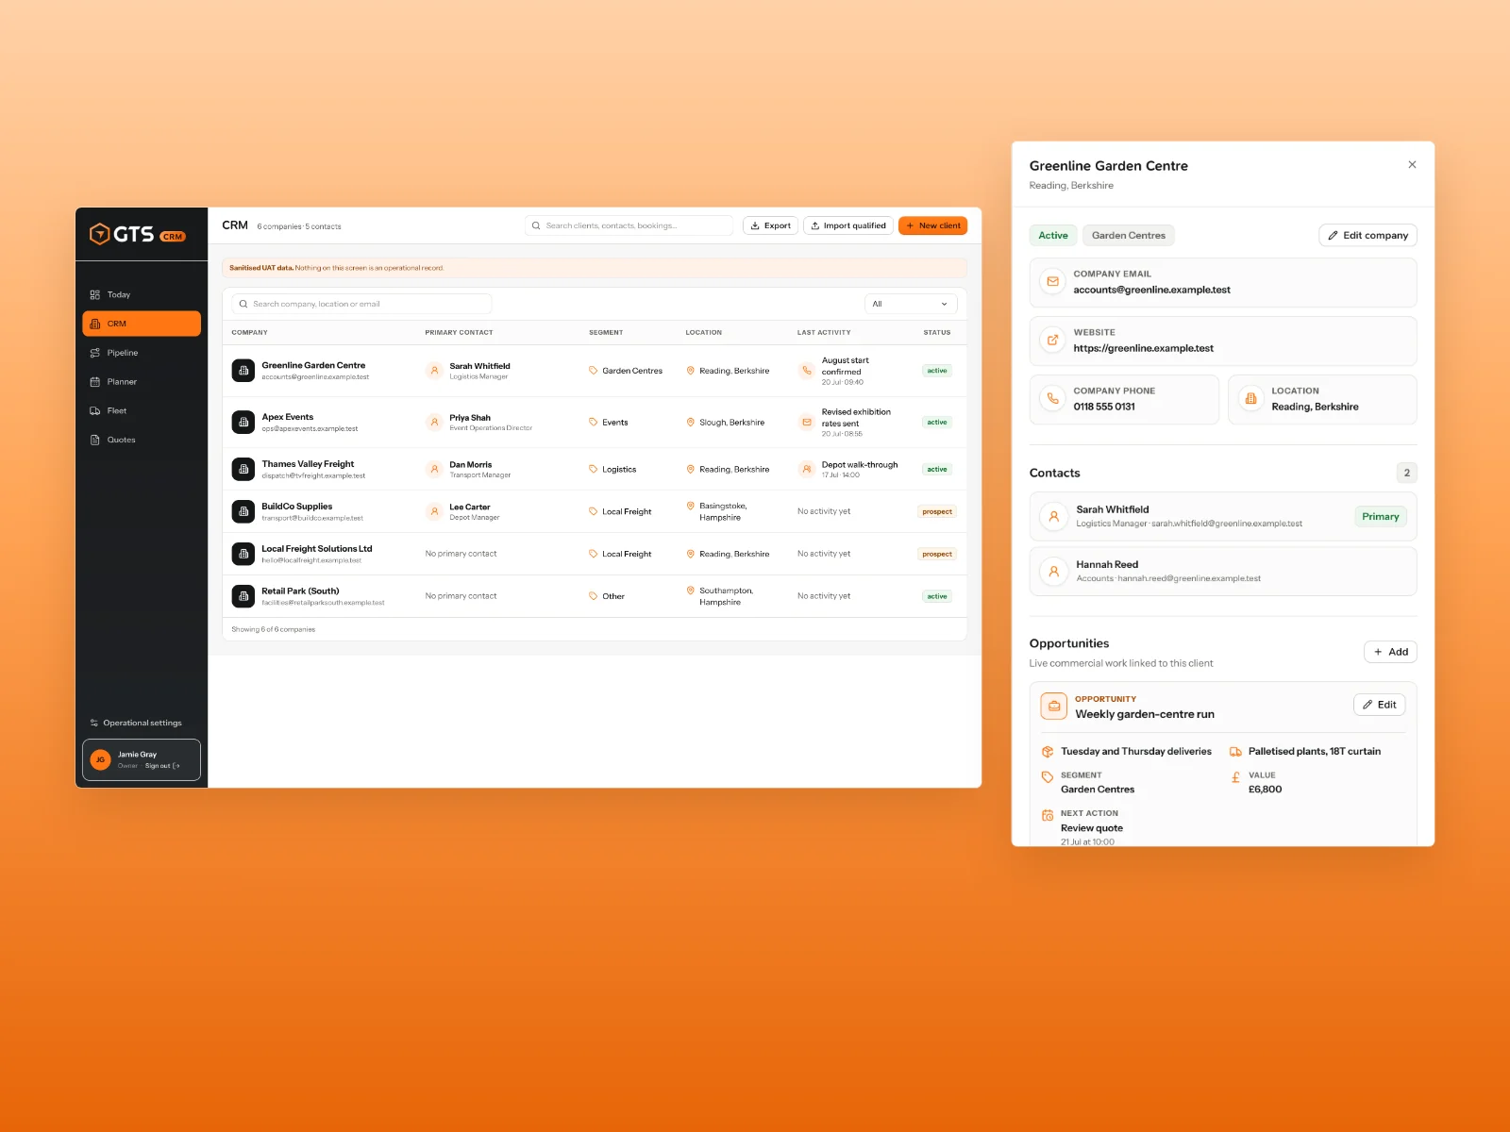Open the Quotes section
The width and height of the screenshot is (1510, 1132).
[142, 440]
